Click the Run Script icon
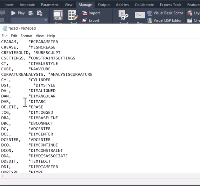The height and width of the screenshot is (186, 200). (x=140, y=15)
